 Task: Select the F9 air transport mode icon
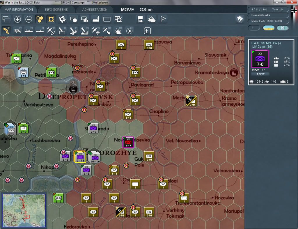[x=96, y=31]
